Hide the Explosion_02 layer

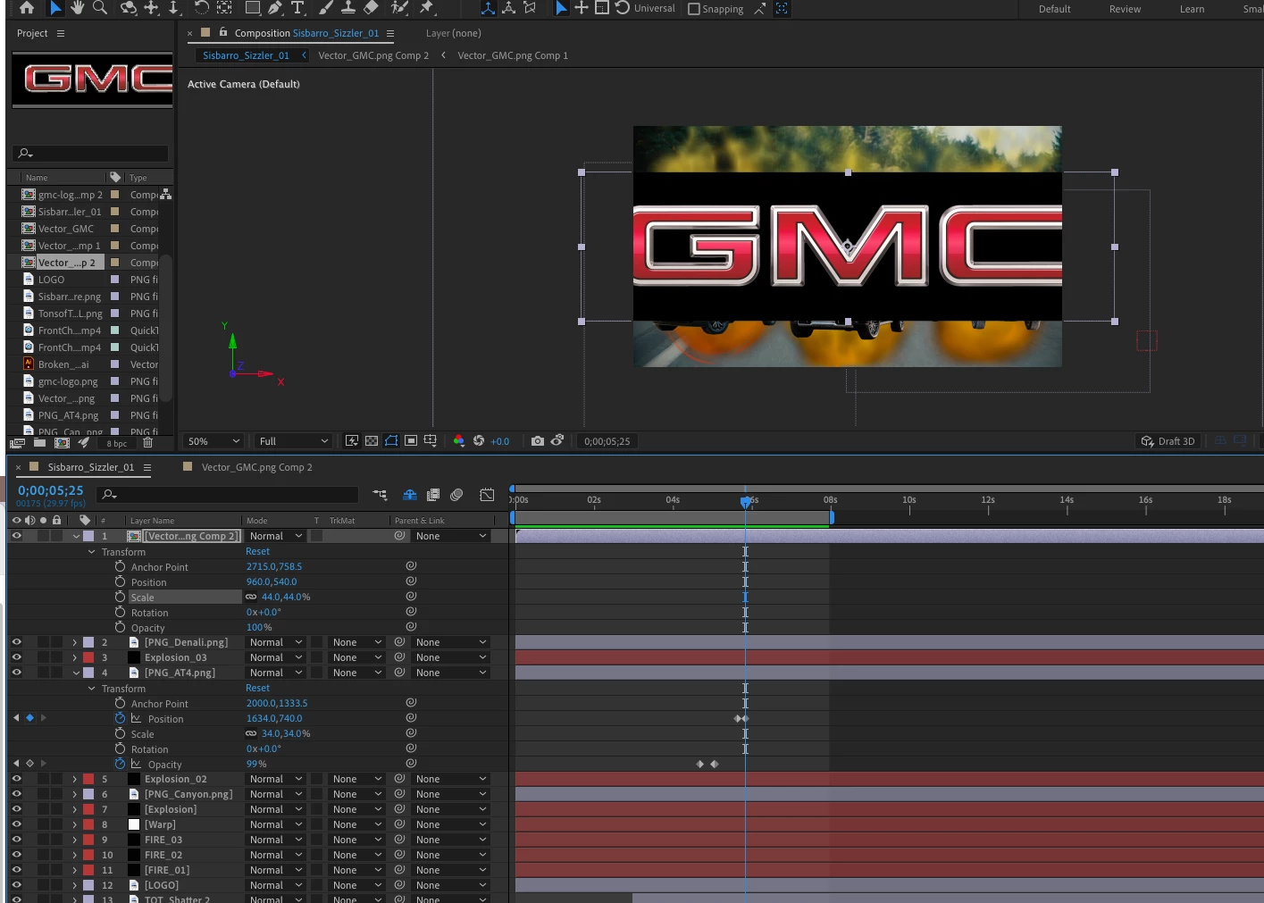tap(16, 779)
